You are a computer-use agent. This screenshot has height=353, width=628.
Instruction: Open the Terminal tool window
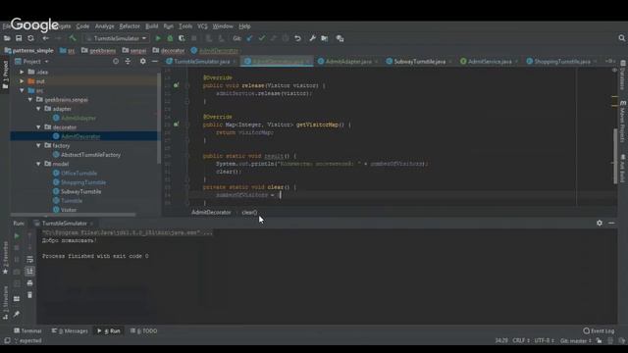click(x=27, y=331)
